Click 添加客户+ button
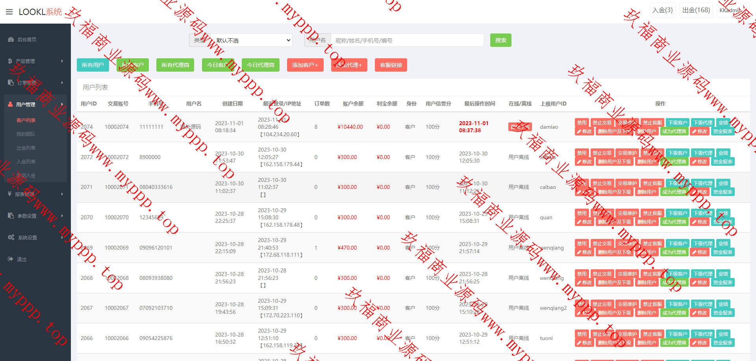This screenshot has height=361, width=756. pyautogui.click(x=305, y=65)
